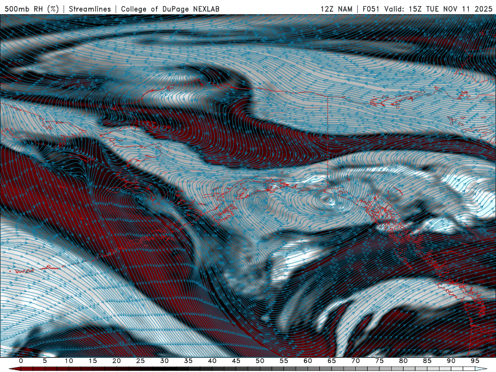Image resolution: width=496 pixels, height=372 pixels.
Task: Click the "65" color scale label
Action: 332,361
